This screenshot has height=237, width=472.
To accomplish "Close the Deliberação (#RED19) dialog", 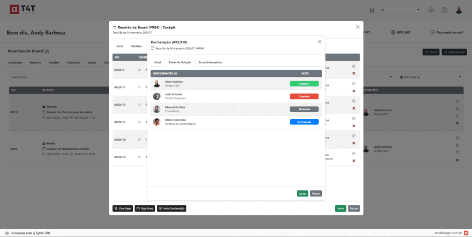I will point(319,42).
